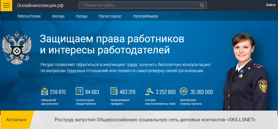This screenshot has height=129, width=278.
Task: Click the "консультации предоставлено" label
Action: pos(86,102)
